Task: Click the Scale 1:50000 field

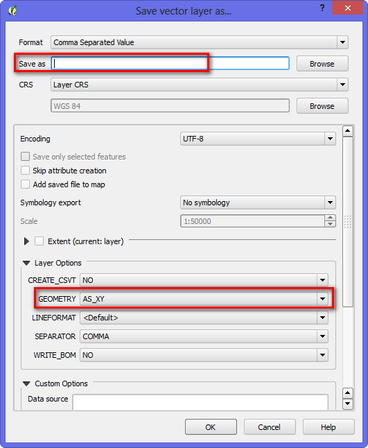Action: 252,221
